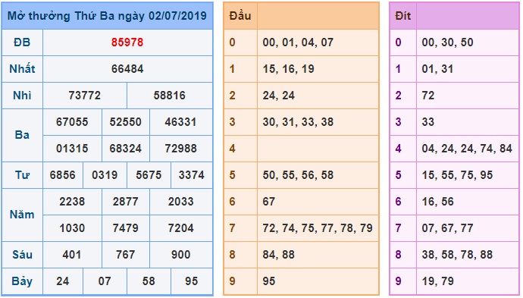Click the '72' value in Đít row 2
523x298 pixels.
click(x=428, y=96)
